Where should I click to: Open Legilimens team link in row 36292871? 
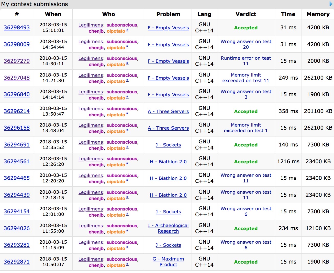click(x=91, y=259)
